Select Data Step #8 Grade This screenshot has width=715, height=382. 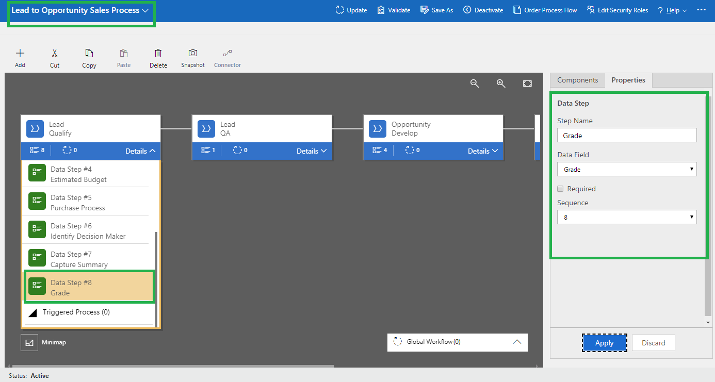pos(90,287)
